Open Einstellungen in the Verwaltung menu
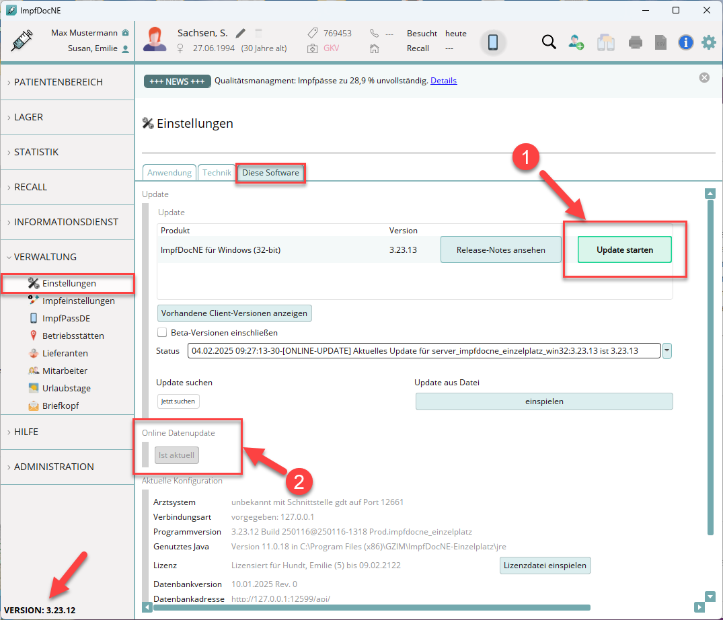This screenshot has width=723, height=620. [x=68, y=284]
